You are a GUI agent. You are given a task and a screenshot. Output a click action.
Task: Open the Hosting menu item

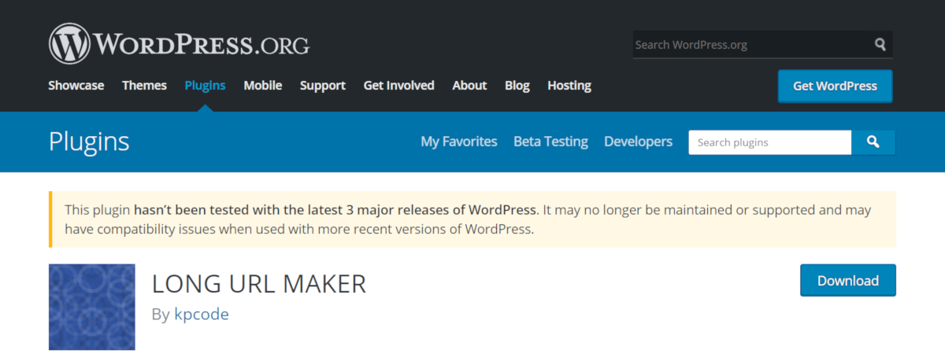[569, 86]
